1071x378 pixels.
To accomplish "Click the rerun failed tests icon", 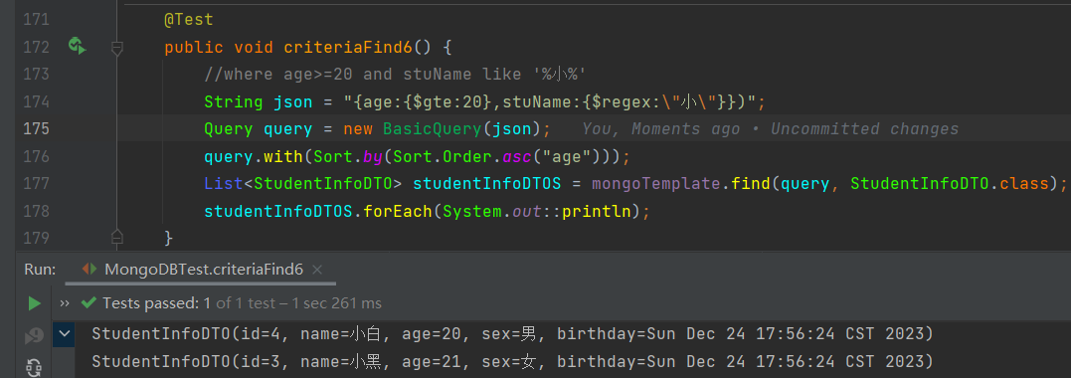I will tap(34, 336).
